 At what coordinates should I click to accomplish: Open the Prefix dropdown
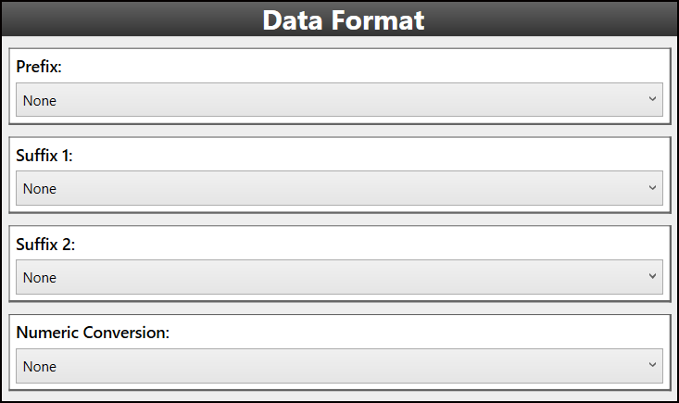(339, 100)
